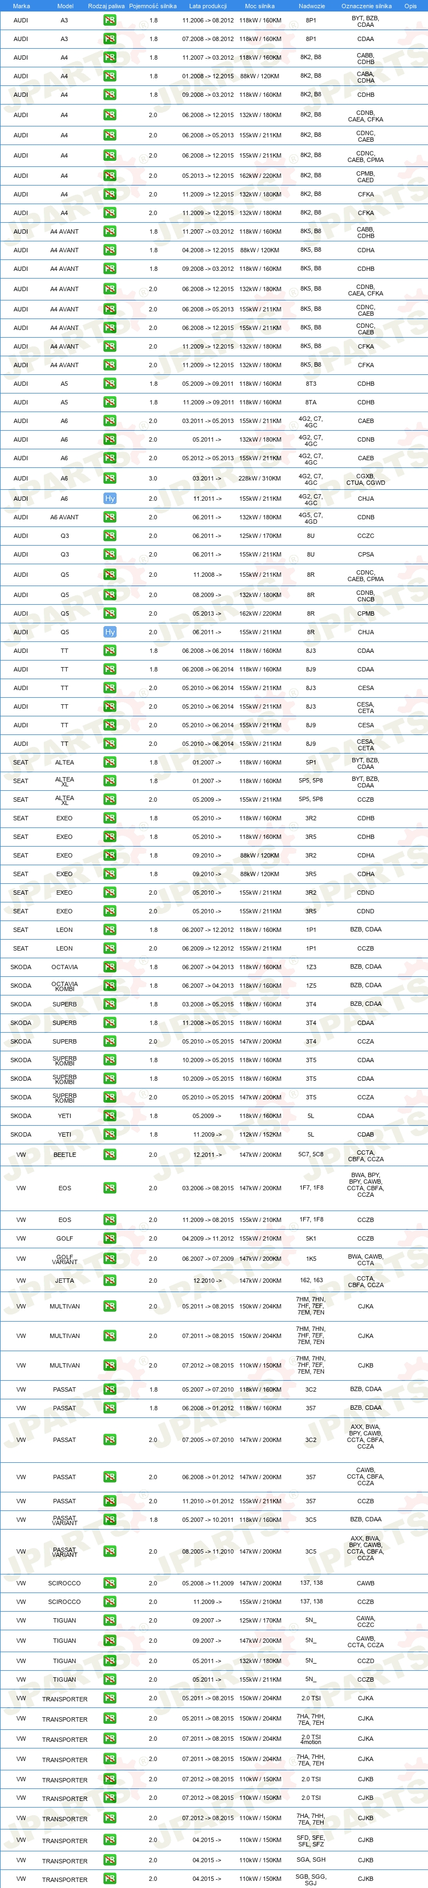This screenshot has width=428, height=1888.
Task: Click the petrol icon in VW Golf 5K1 row
Action: coord(110,1238)
